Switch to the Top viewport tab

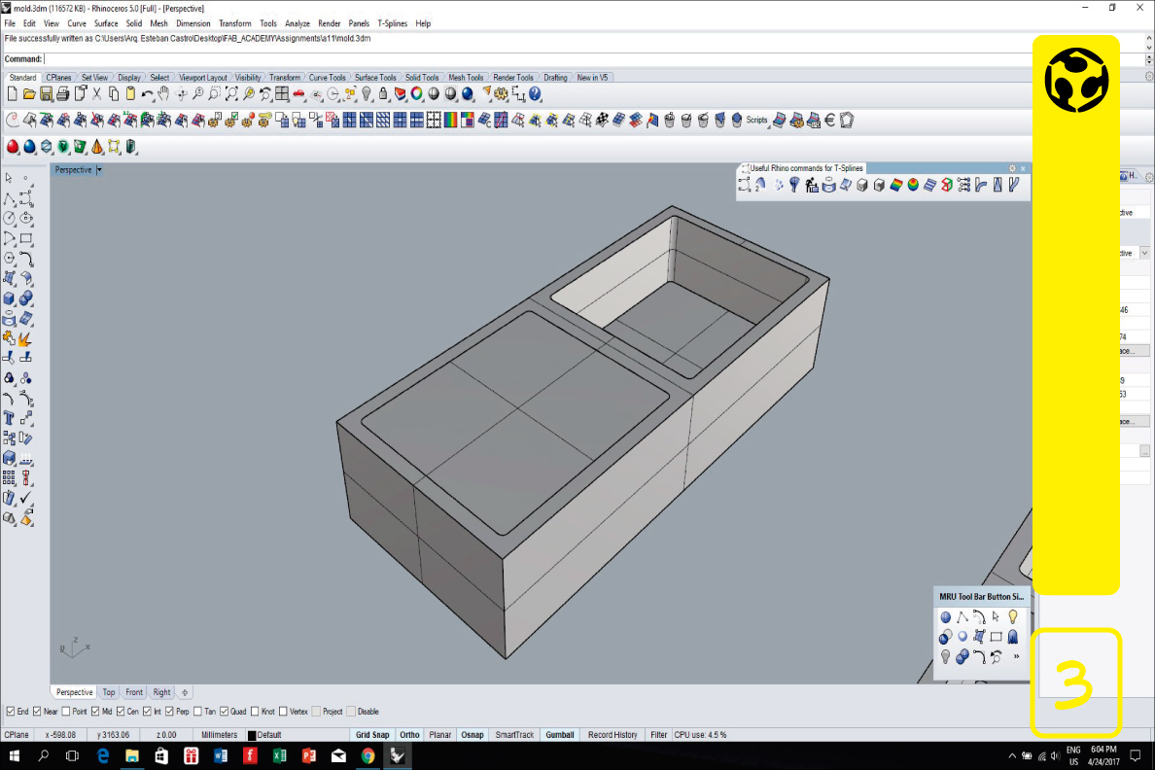coord(109,692)
